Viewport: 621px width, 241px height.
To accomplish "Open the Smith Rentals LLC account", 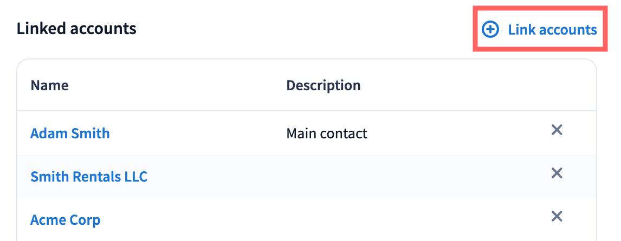I will [x=89, y=177].
